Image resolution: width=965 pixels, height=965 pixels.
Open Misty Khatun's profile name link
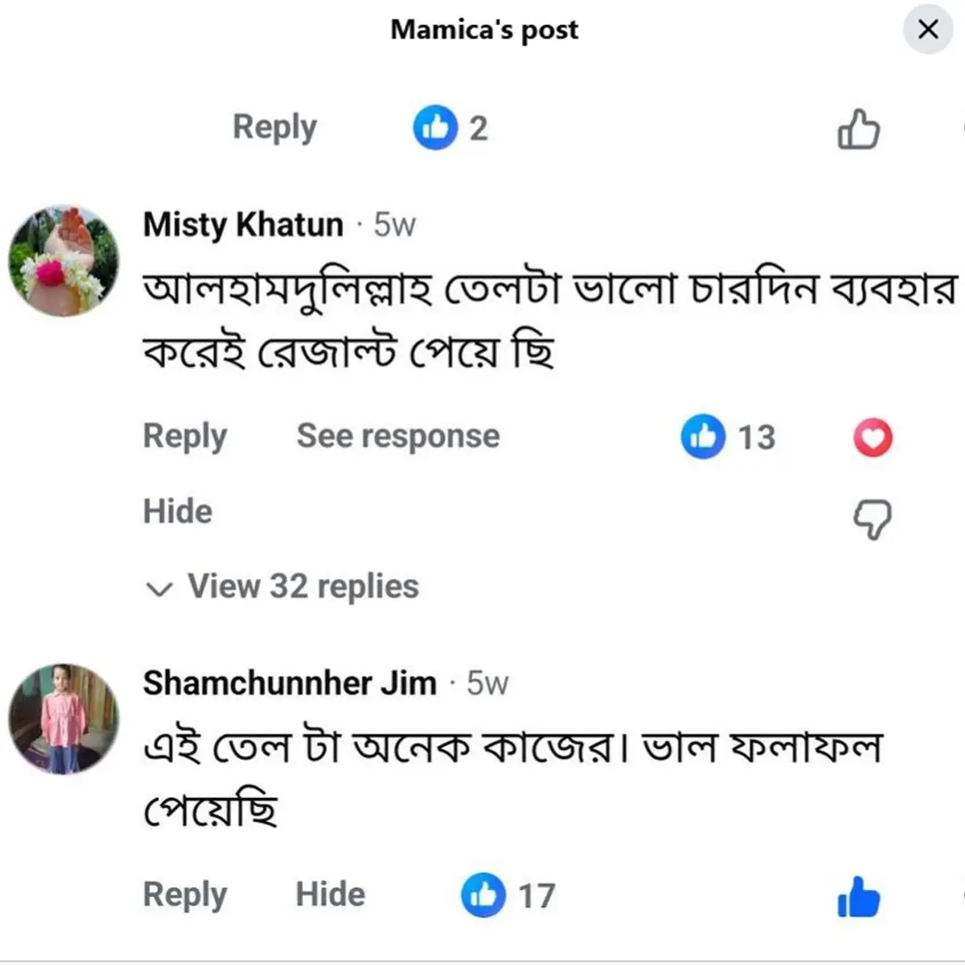[243, 225]
